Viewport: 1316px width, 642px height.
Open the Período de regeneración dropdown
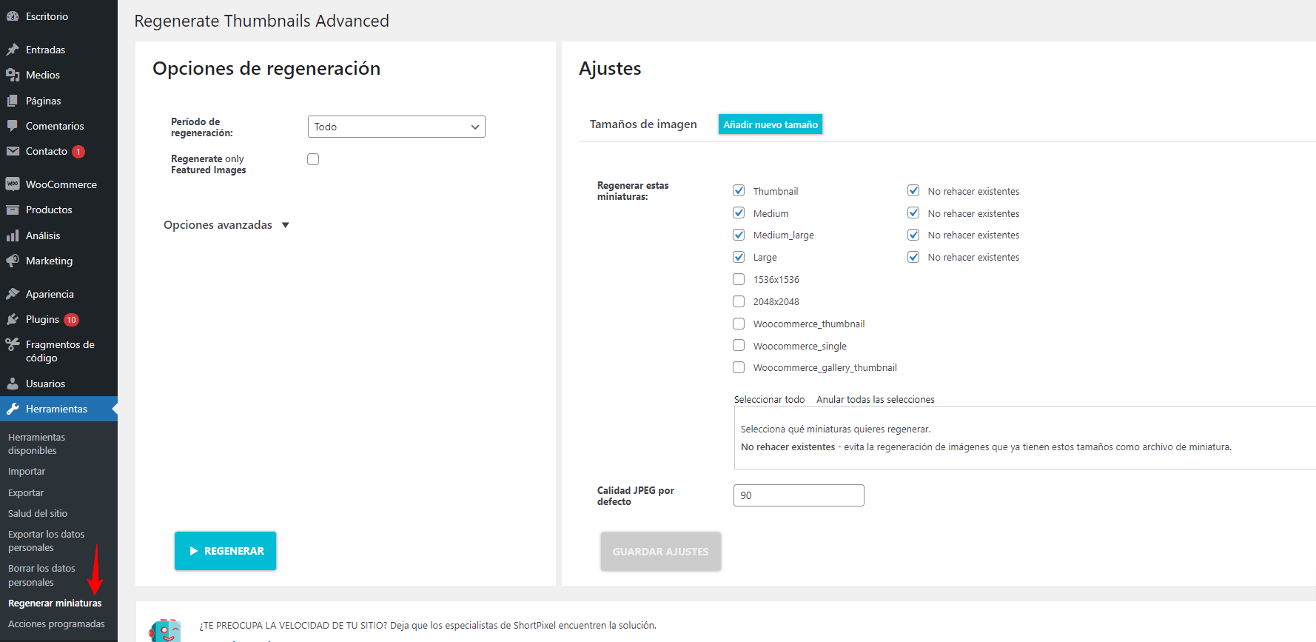(397, 127)
